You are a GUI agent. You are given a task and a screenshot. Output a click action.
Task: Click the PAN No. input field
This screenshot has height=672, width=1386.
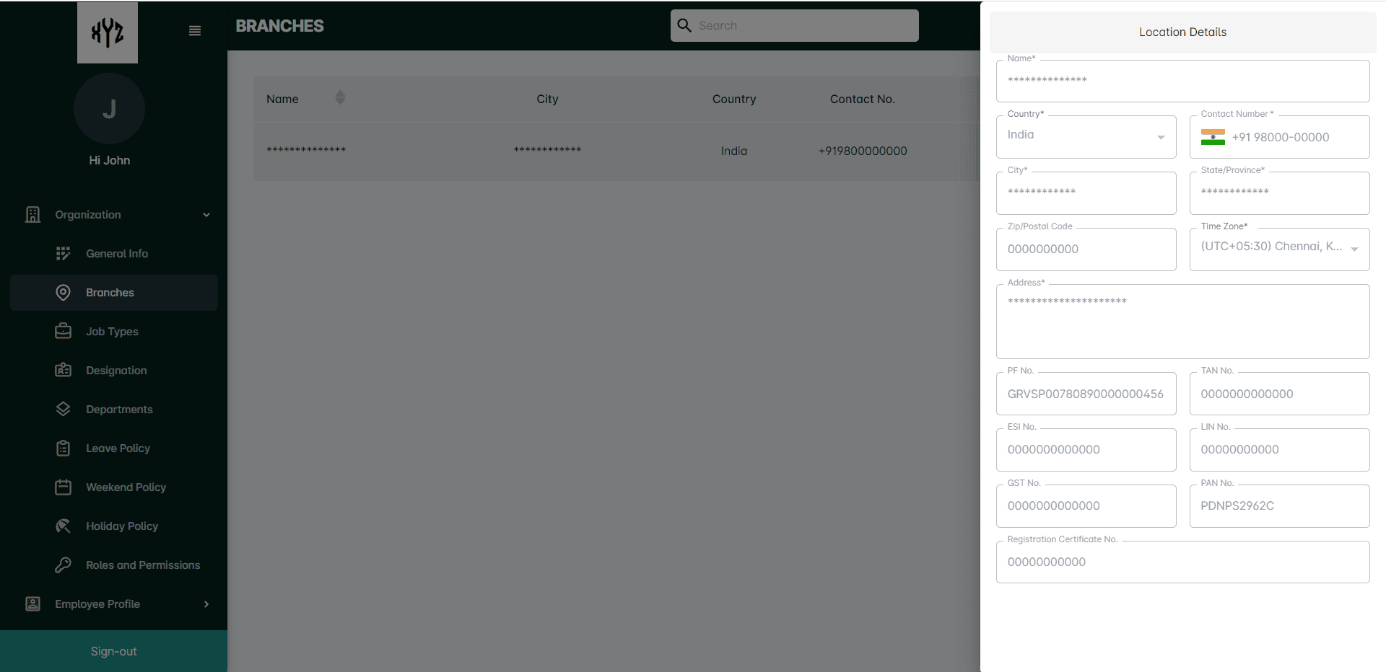point(1279,505)
